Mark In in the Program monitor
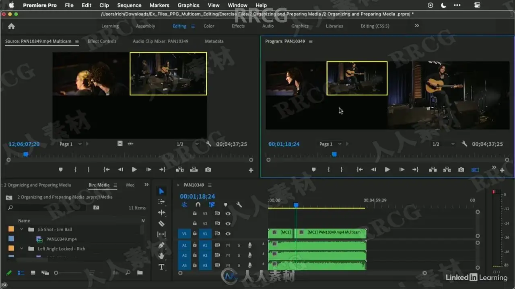Image resolution: width=515 pixels, height=289 pixels. [x=329, y=170]
